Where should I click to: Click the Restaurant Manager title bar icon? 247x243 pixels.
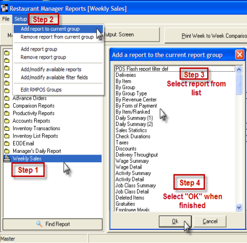pos(4,8)
